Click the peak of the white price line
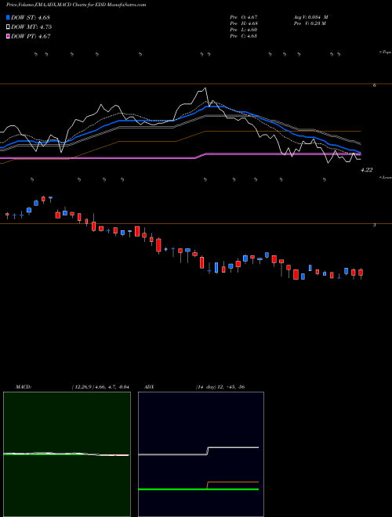Screen dimensions: 392x517 tap(205, 88)
